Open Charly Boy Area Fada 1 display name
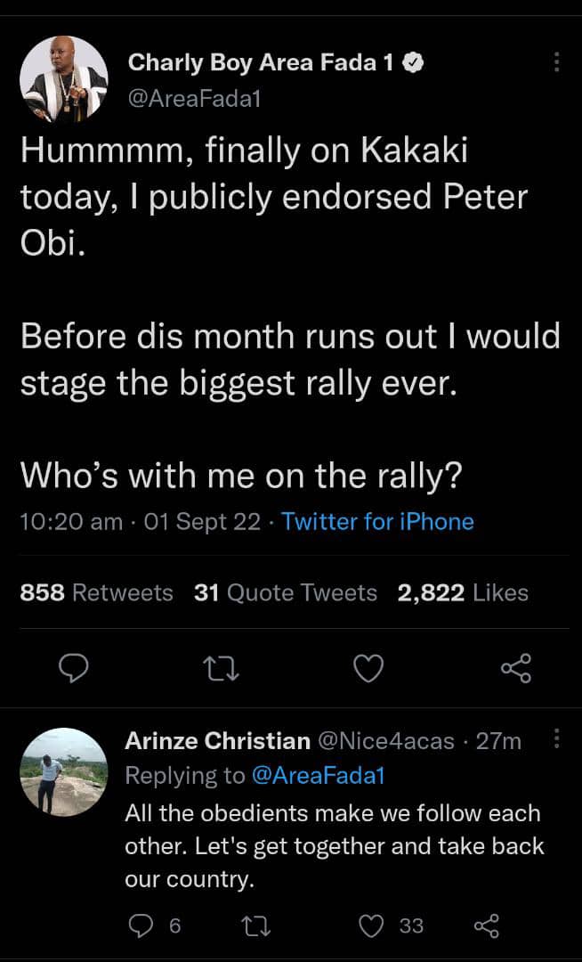 coord(263,62)
